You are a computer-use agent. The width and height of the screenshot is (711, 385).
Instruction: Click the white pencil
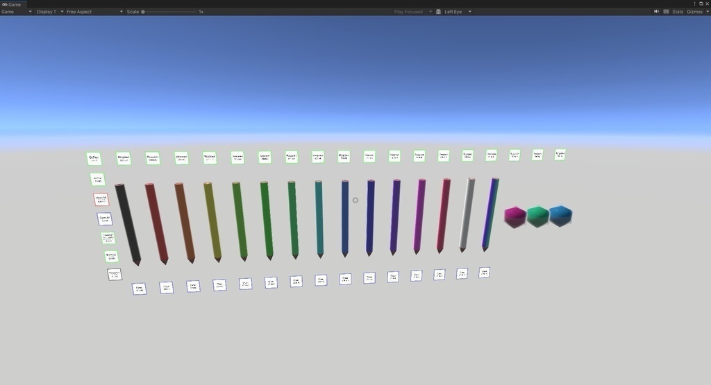coord(467,214)
